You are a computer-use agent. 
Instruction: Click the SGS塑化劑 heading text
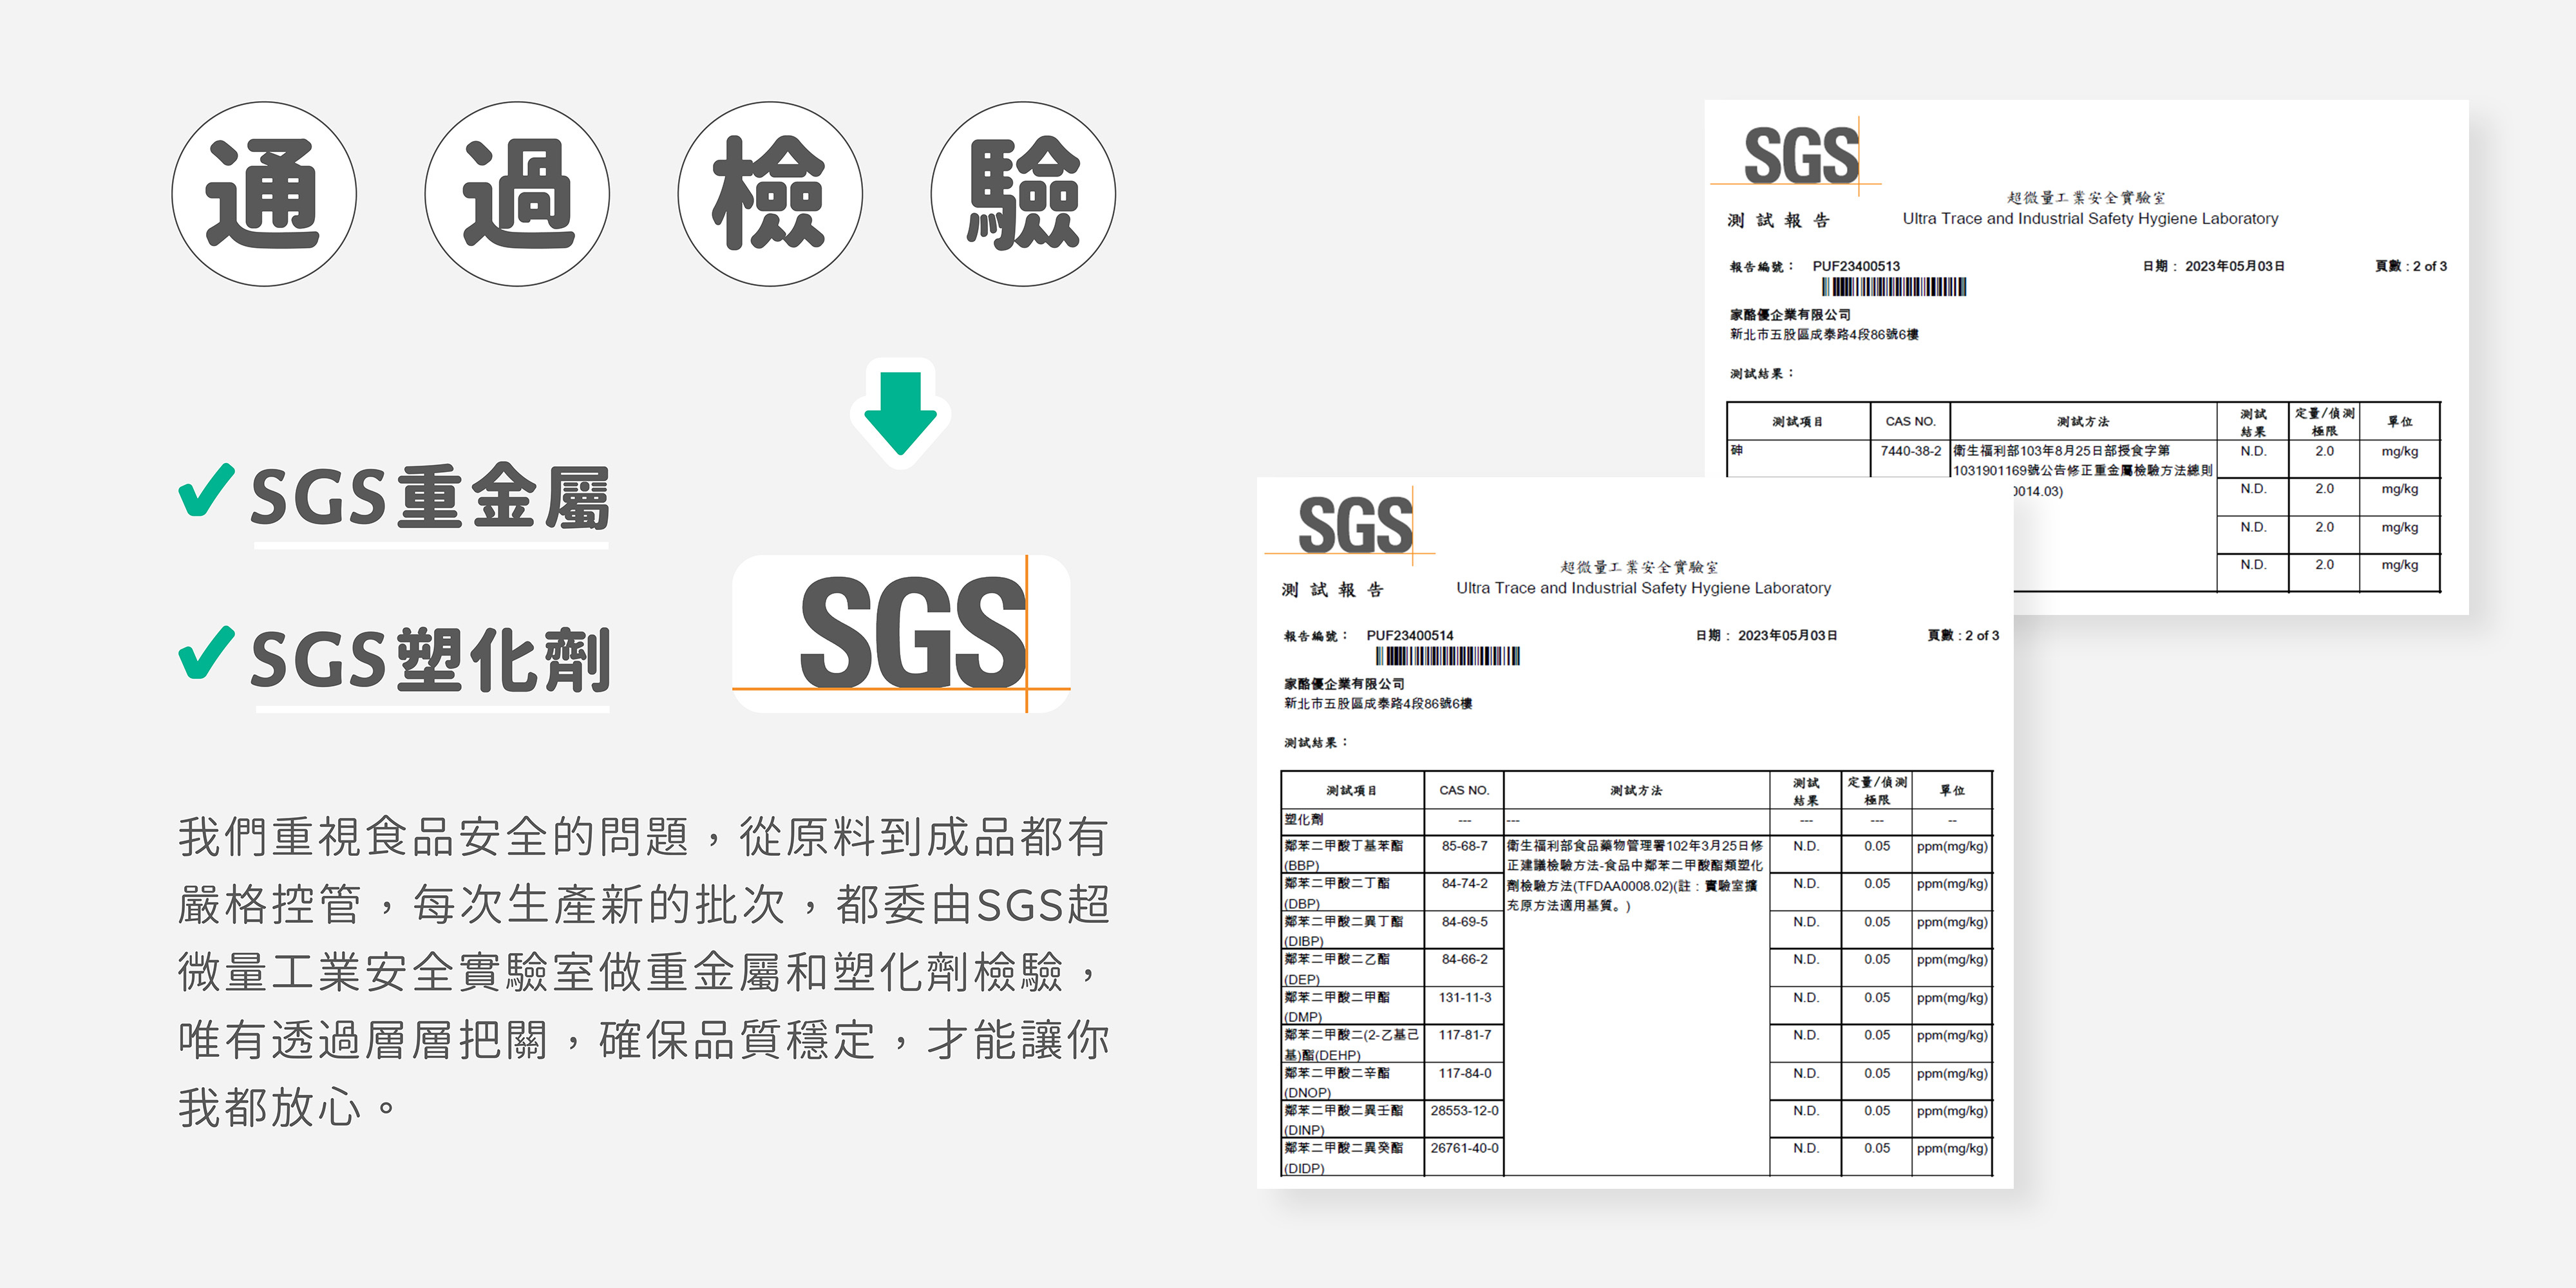pyautogui.click(x=430, y=660)
